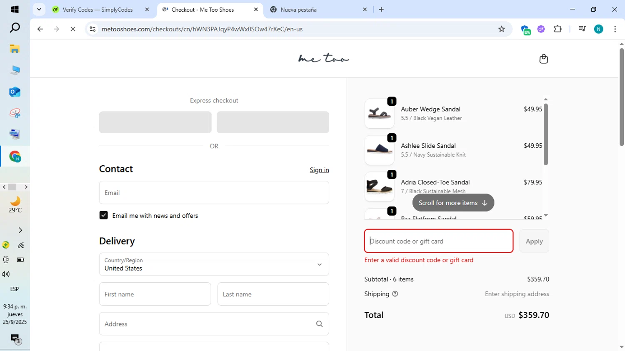Click the Sign in link
The width and height of the screenshot is (625, 351).
coord(319,170)
